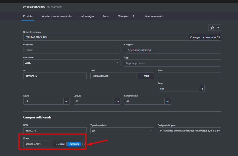Select the Peso weight input
This screenshot has width=238, height=156.
click(178, 88)
